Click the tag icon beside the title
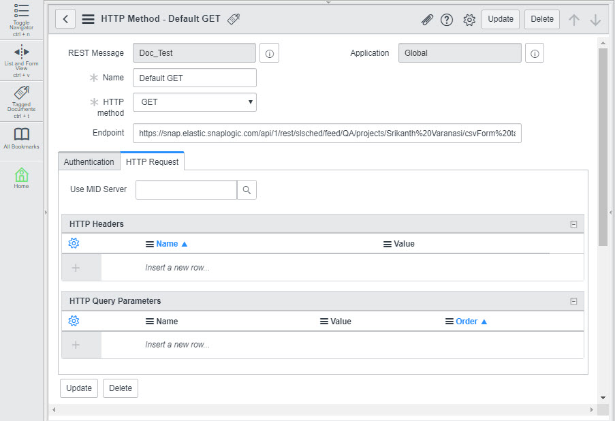615x421 pixels. 234,19
